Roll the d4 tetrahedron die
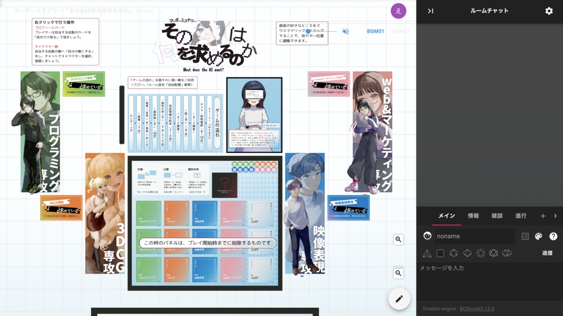Viewport: 563px width, 316px height. pyautogui.click(x=427, y=253)
